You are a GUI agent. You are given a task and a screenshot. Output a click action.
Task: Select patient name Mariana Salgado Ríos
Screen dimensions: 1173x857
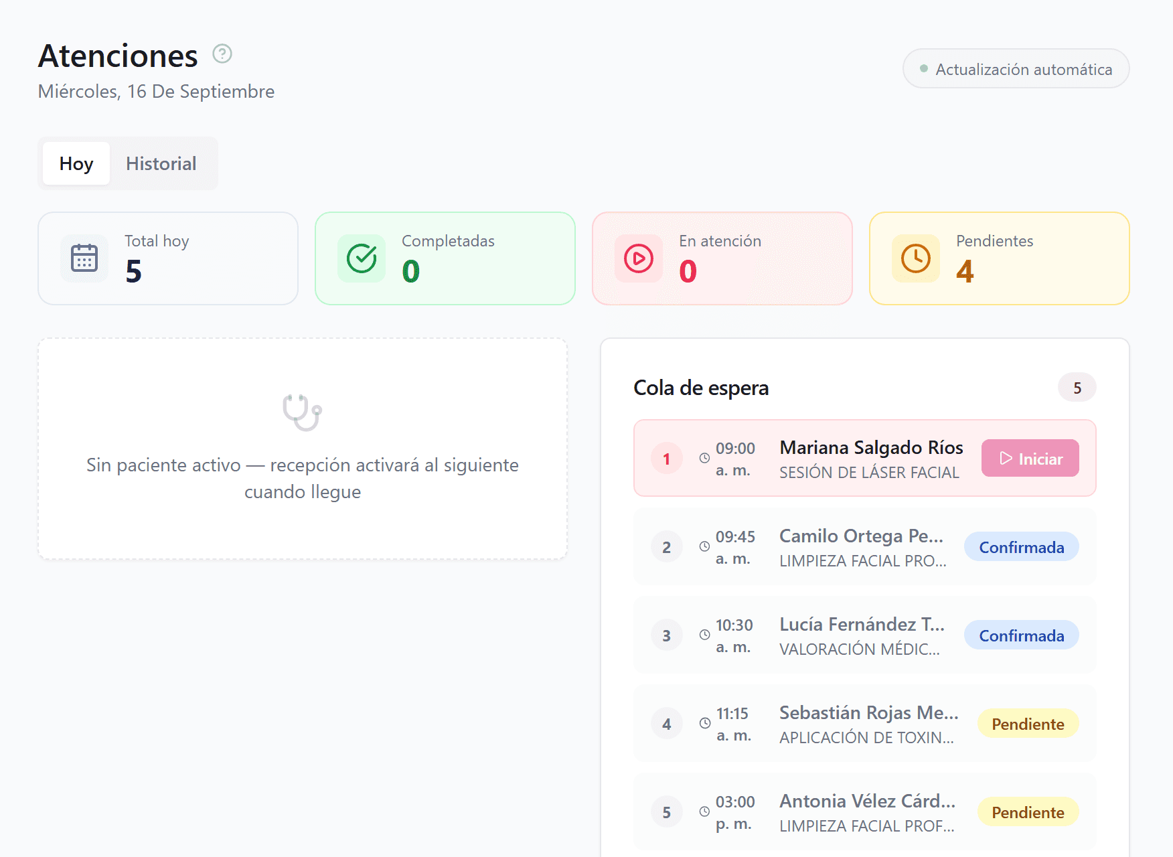click(872, 447)
